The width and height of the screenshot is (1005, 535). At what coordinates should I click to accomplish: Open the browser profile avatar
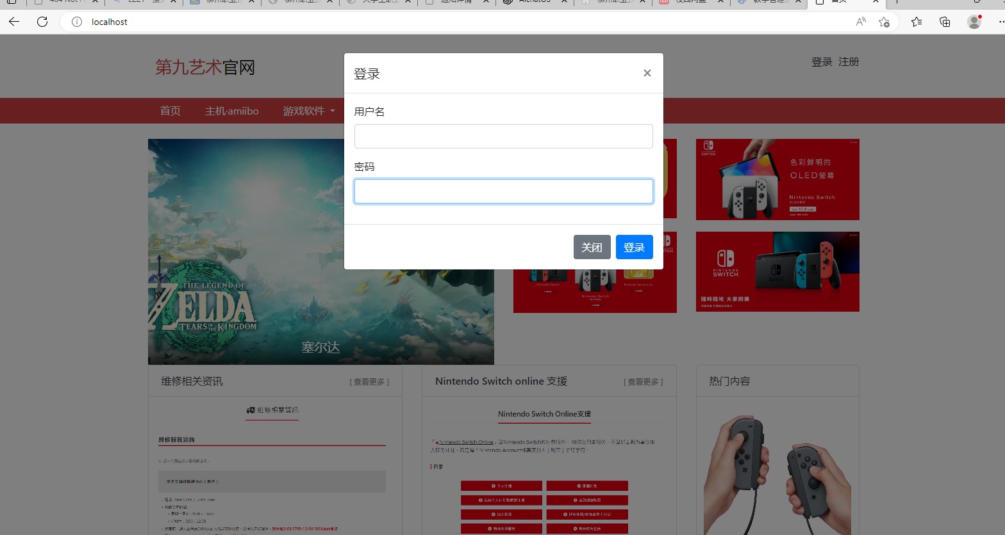pos(974,22)
